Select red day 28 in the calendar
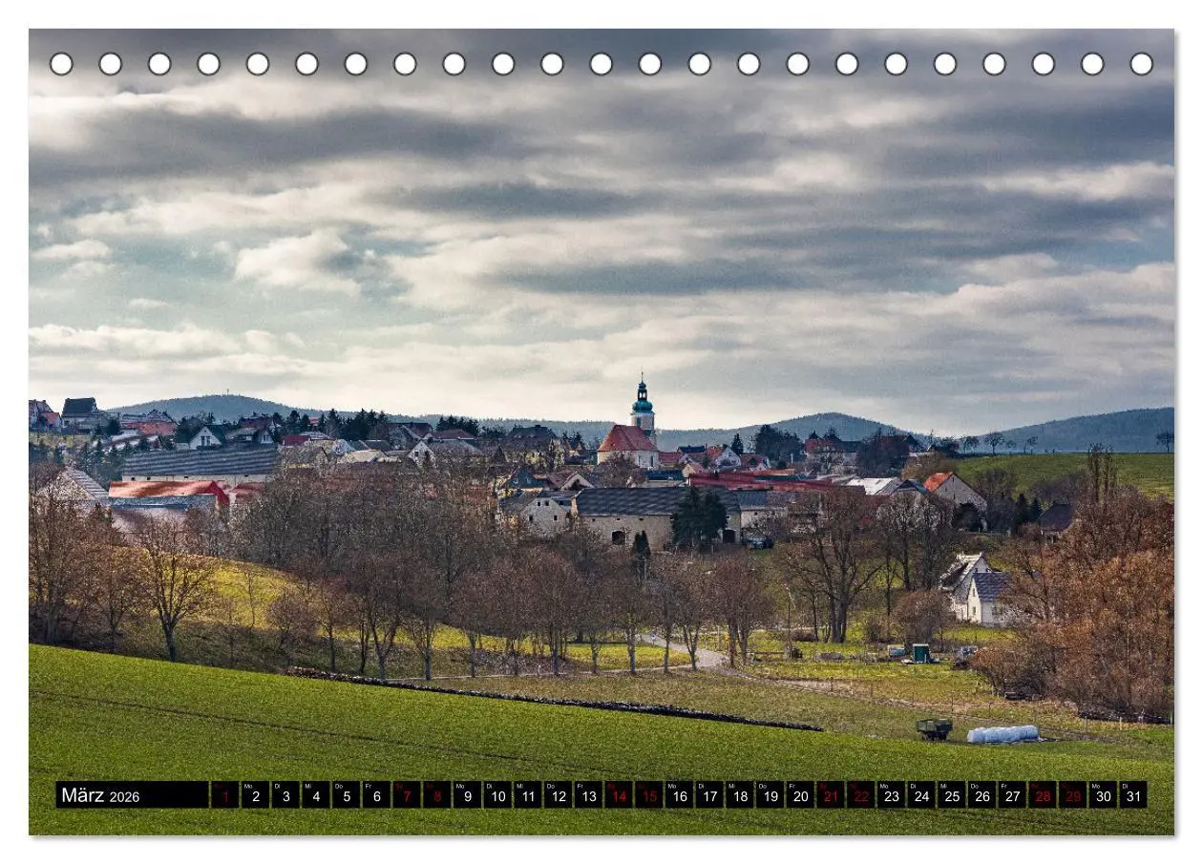Viewport: 1203px width, 864px height. point(1044,795)
